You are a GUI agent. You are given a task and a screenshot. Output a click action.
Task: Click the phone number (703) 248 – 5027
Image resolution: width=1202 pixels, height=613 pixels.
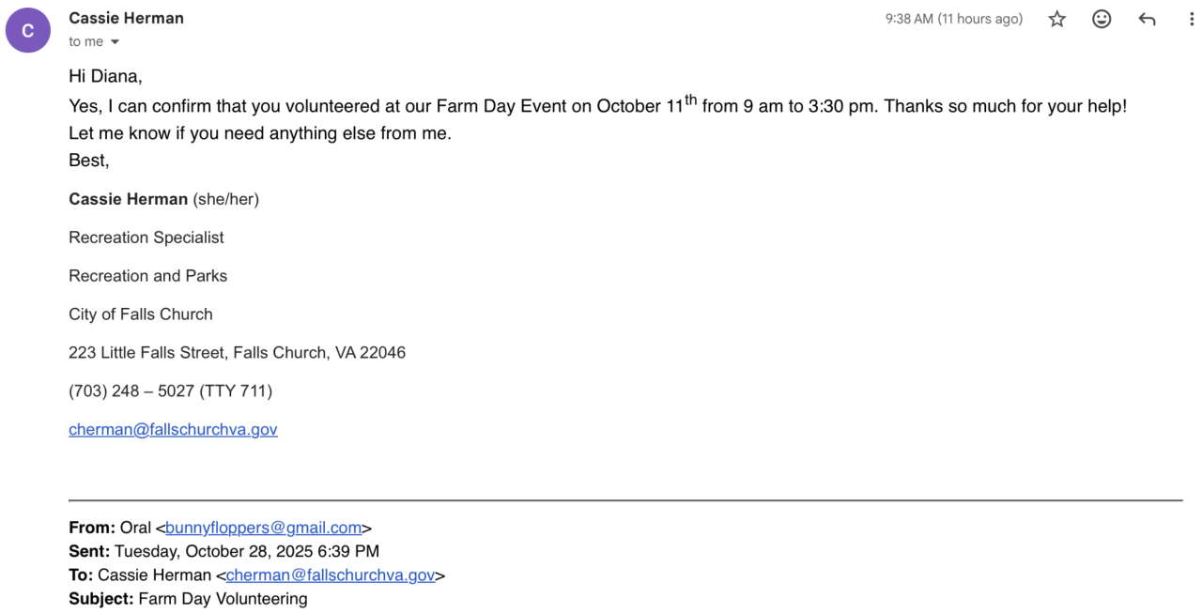(x=170, y=391)
